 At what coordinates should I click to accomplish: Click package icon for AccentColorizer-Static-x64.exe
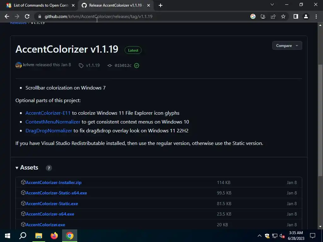click(23, 193)
